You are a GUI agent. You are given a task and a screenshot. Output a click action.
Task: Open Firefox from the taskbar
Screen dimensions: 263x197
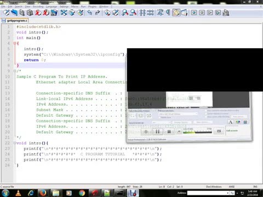pyautogui.click(x=43, y=193)
